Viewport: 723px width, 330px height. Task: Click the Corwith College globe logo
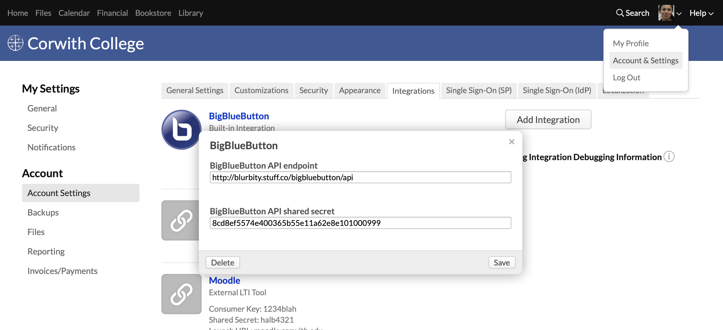coord(15,43)
